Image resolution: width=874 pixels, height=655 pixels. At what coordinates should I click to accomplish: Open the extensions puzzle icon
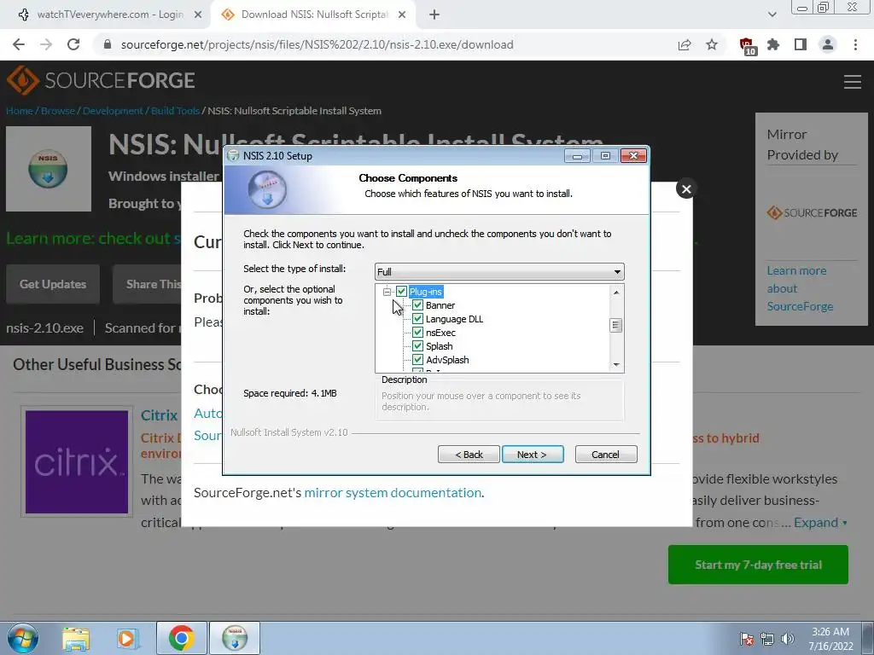[773, 44]
